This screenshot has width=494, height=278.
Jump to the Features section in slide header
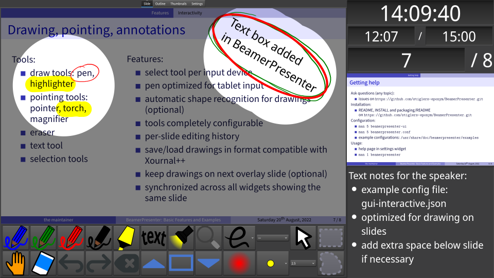pos(160,13)
